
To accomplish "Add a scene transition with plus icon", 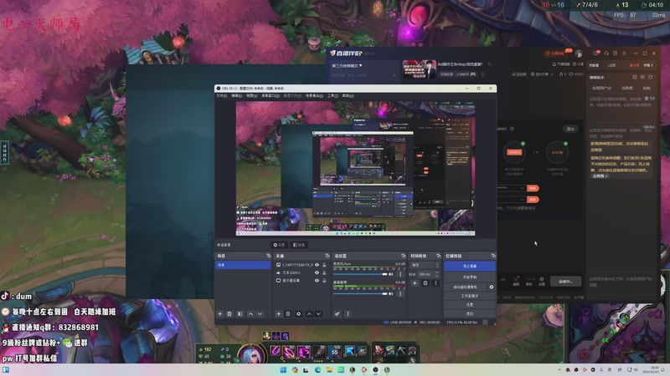I will point(415,283).
